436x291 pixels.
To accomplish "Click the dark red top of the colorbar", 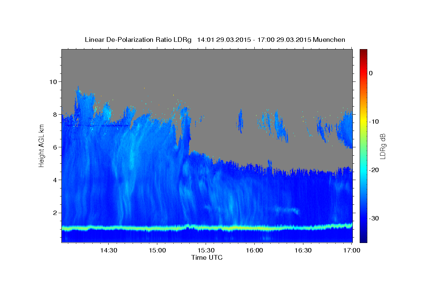I will pyautogui.click(x=363, y=52).
